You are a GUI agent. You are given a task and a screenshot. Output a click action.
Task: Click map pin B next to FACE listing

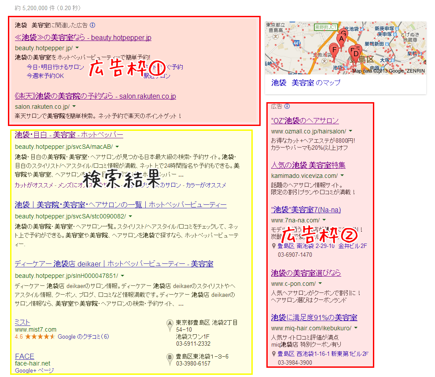[170, 359]
